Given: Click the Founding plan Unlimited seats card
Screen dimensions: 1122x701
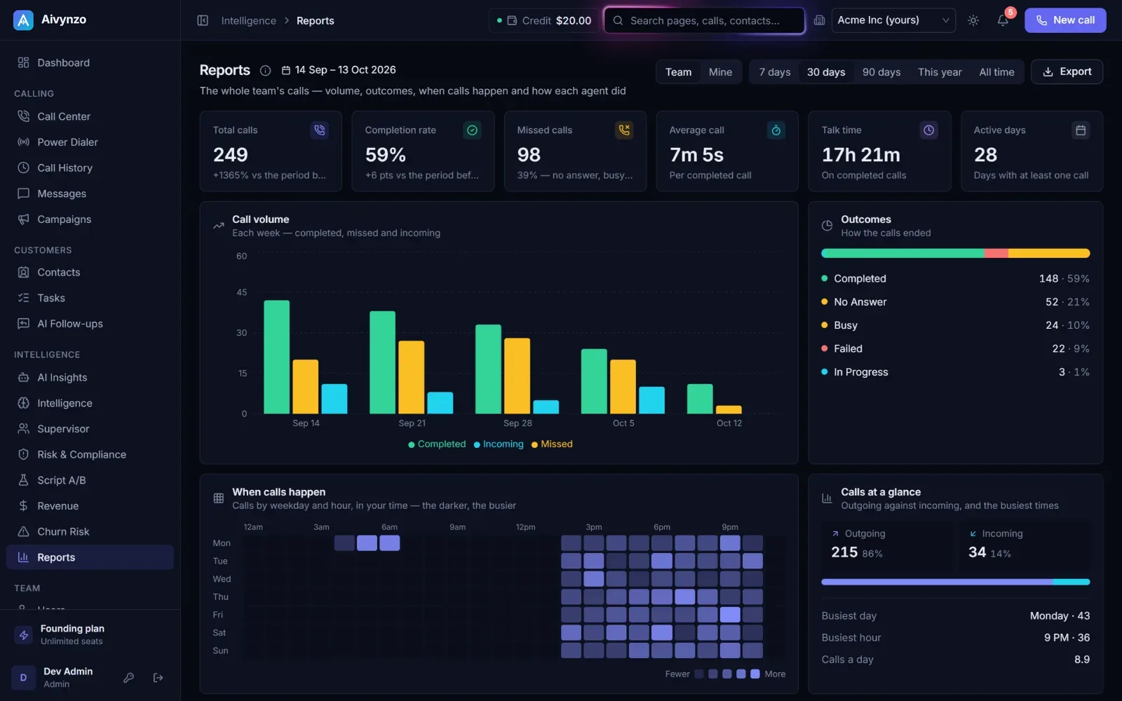Looking at the screenshot, I should (x=90, y=634).
